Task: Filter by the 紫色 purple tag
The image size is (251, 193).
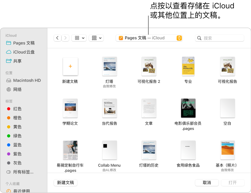Action: coord(14,154)
